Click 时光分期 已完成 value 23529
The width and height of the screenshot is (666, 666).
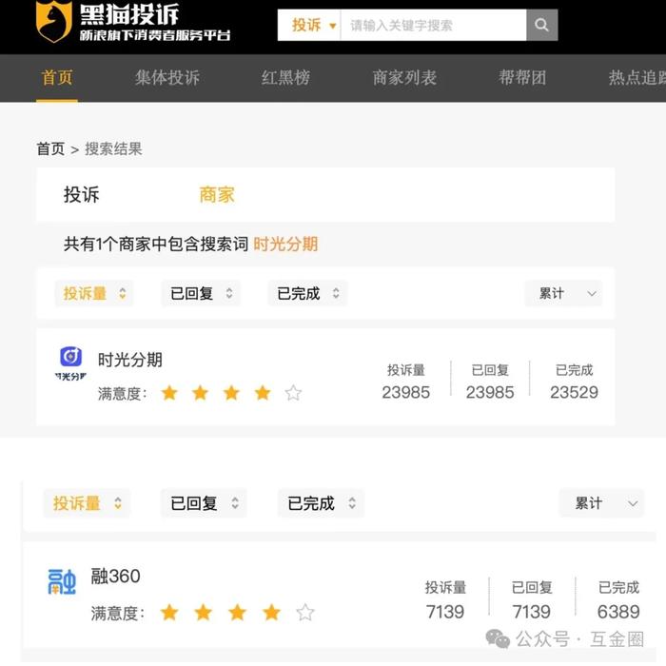point(574,392)
